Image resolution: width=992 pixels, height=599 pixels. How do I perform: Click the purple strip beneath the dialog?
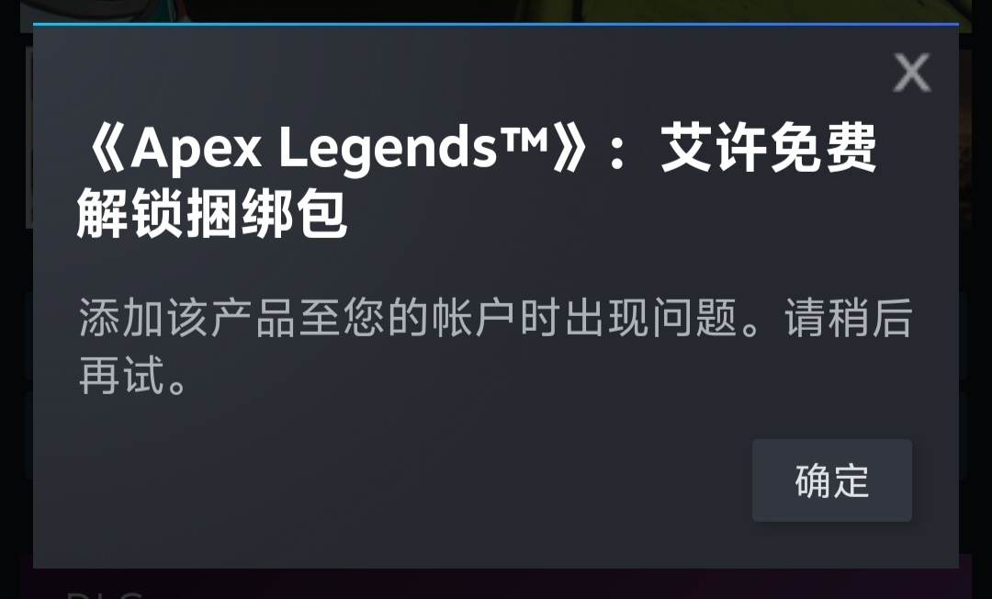click(496, 583)
